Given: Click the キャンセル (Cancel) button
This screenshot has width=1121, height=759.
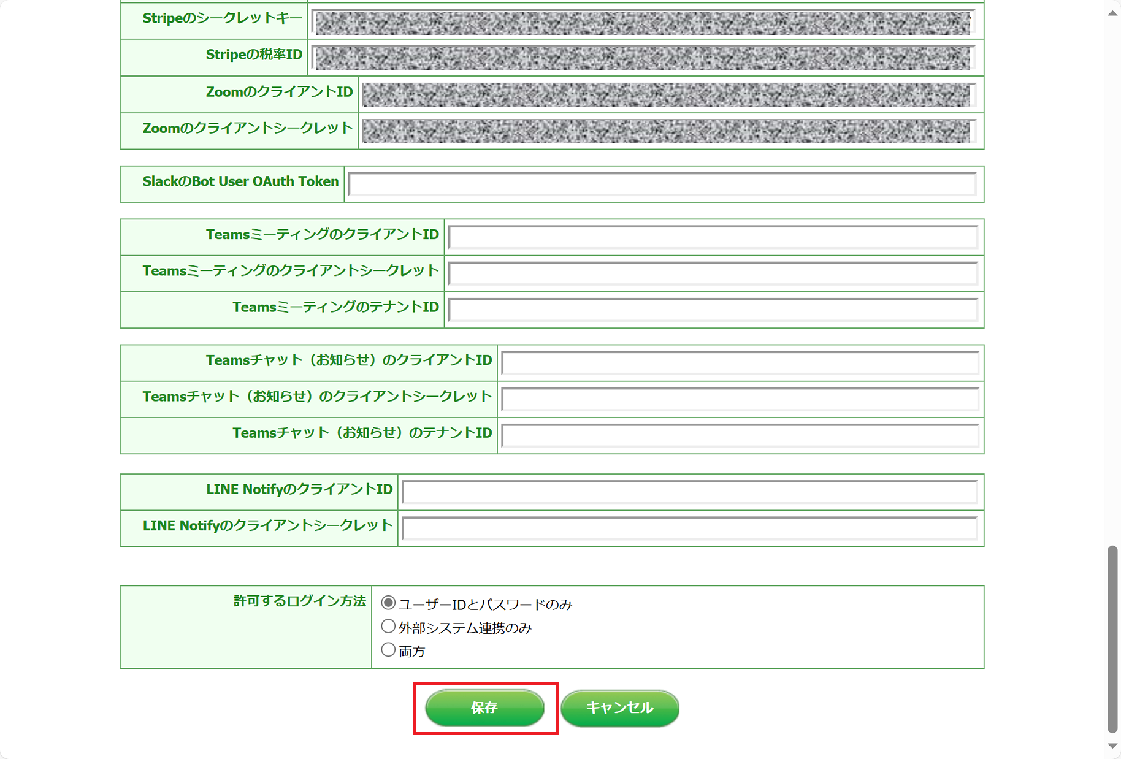Looking at the screenshot, I should click(620, 708).
